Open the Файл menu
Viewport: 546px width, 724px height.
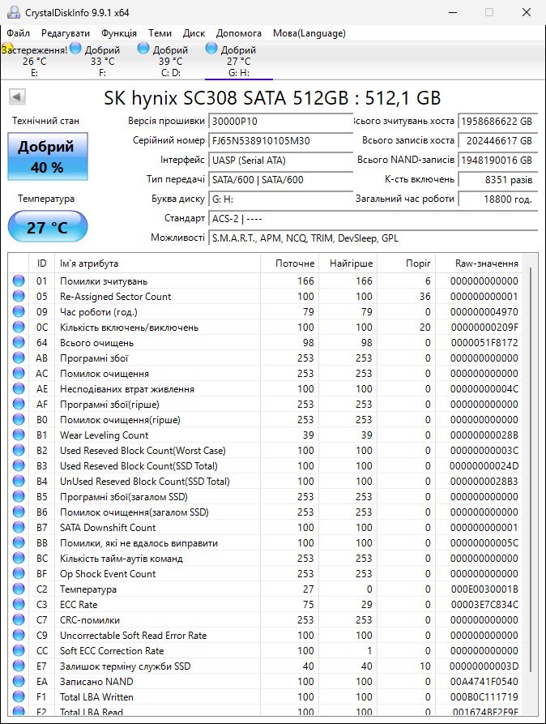click(19, 33)
